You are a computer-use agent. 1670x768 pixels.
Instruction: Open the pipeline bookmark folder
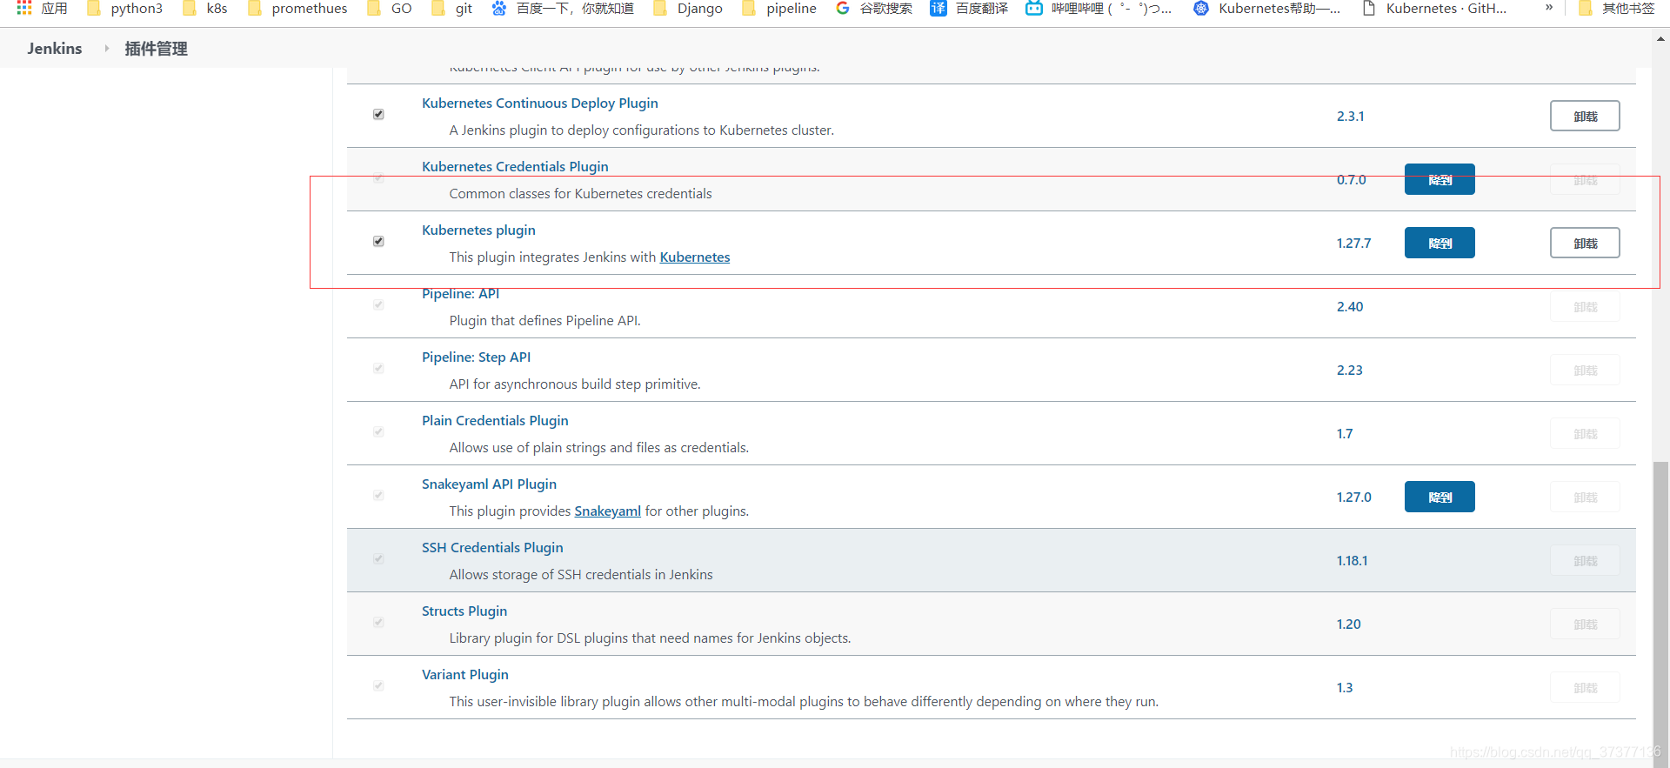[x=779, y=9]
